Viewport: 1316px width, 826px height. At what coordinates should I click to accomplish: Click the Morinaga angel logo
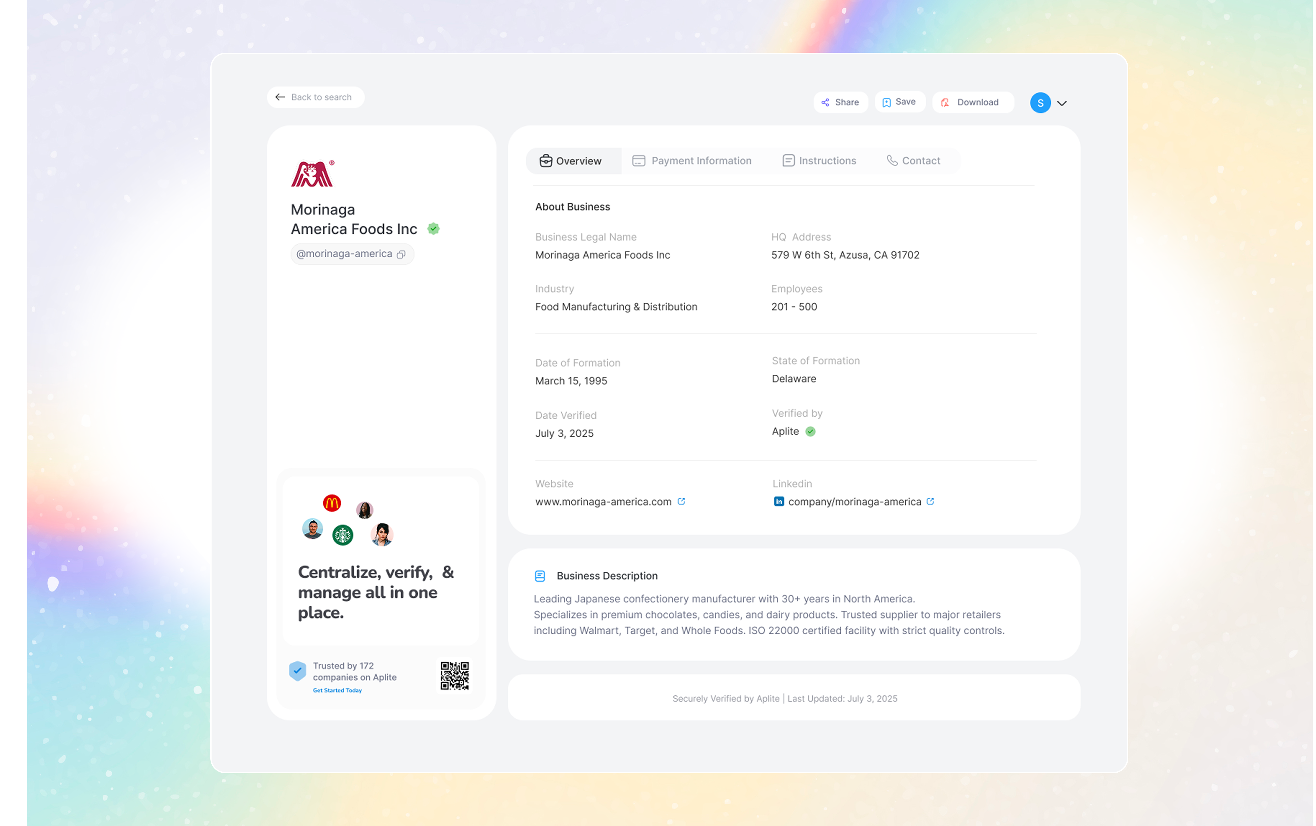pos(313,174)
